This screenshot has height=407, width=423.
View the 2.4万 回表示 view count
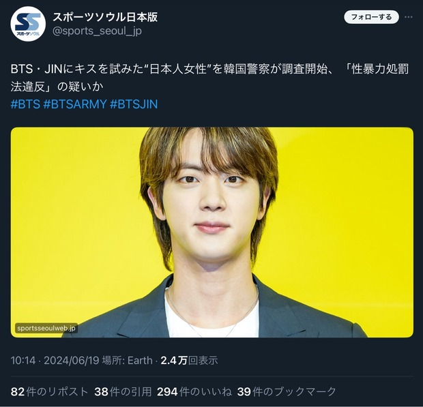[189, 361]
